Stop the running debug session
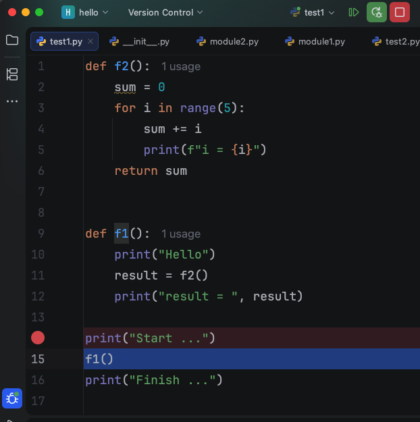This screenshot has width=420, height=422. pyautogui.click(x=400, y=12)
